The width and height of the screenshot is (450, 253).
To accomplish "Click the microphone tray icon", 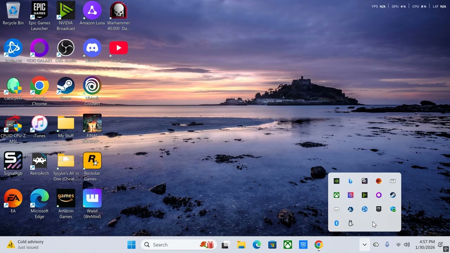I will 387,245.
